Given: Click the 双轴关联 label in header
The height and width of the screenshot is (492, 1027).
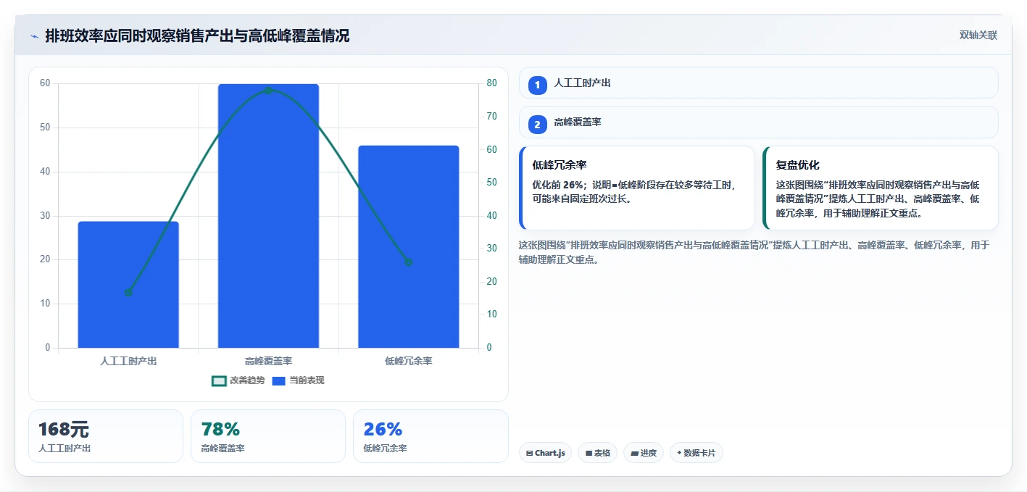Looking at the screenshot, I should click(x=978, y=36).
